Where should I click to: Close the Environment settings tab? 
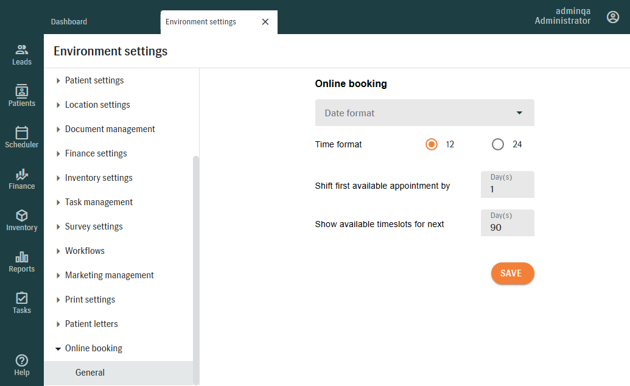coord(265,22)
